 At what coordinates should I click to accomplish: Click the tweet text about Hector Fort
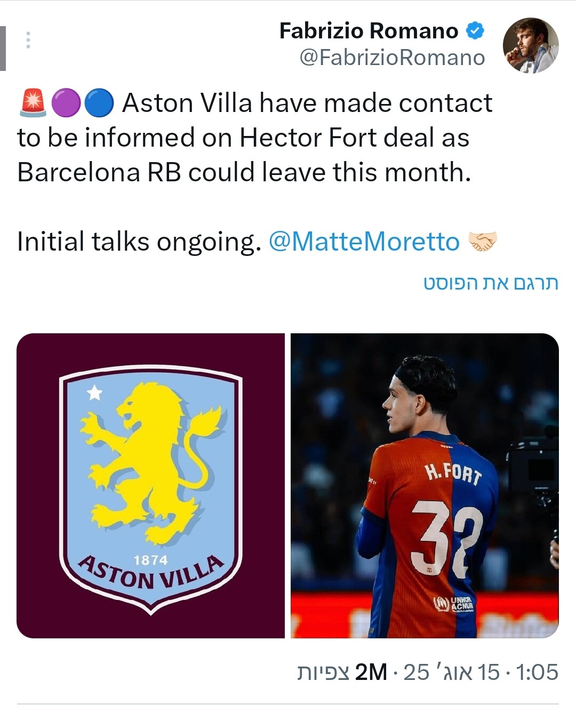(x=255, y=138)
